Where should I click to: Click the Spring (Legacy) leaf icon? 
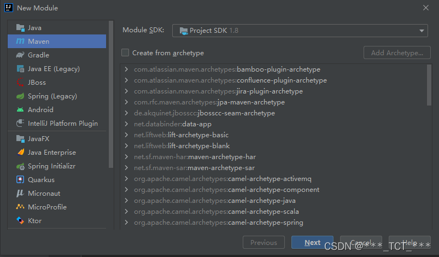coord(20,96)
